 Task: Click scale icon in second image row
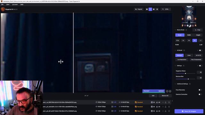[x=112, y=107]
